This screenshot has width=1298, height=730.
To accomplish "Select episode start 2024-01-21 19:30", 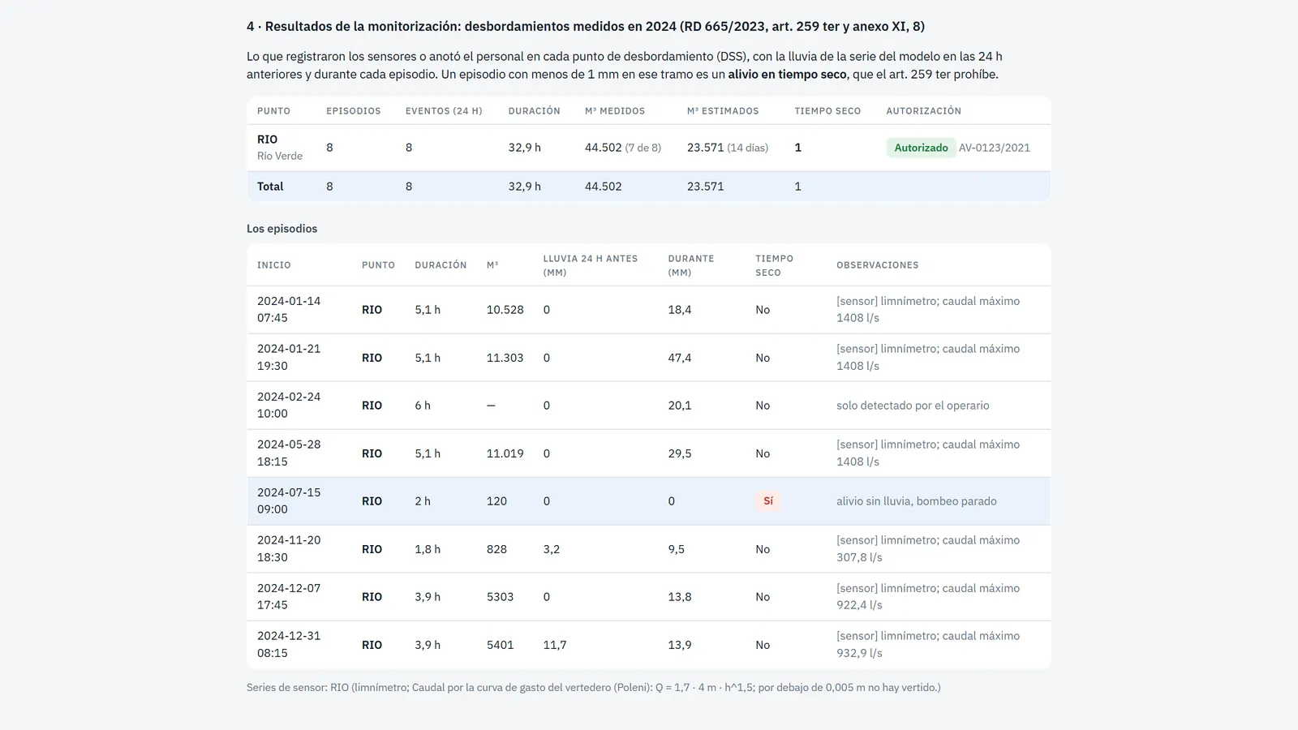I will point(289,357).
